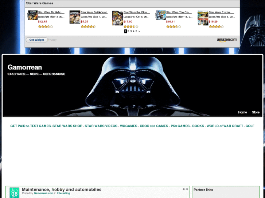Click the LucasArts Nov 3 publisher line
Screen dimensions: 265x198
[51, 17]
